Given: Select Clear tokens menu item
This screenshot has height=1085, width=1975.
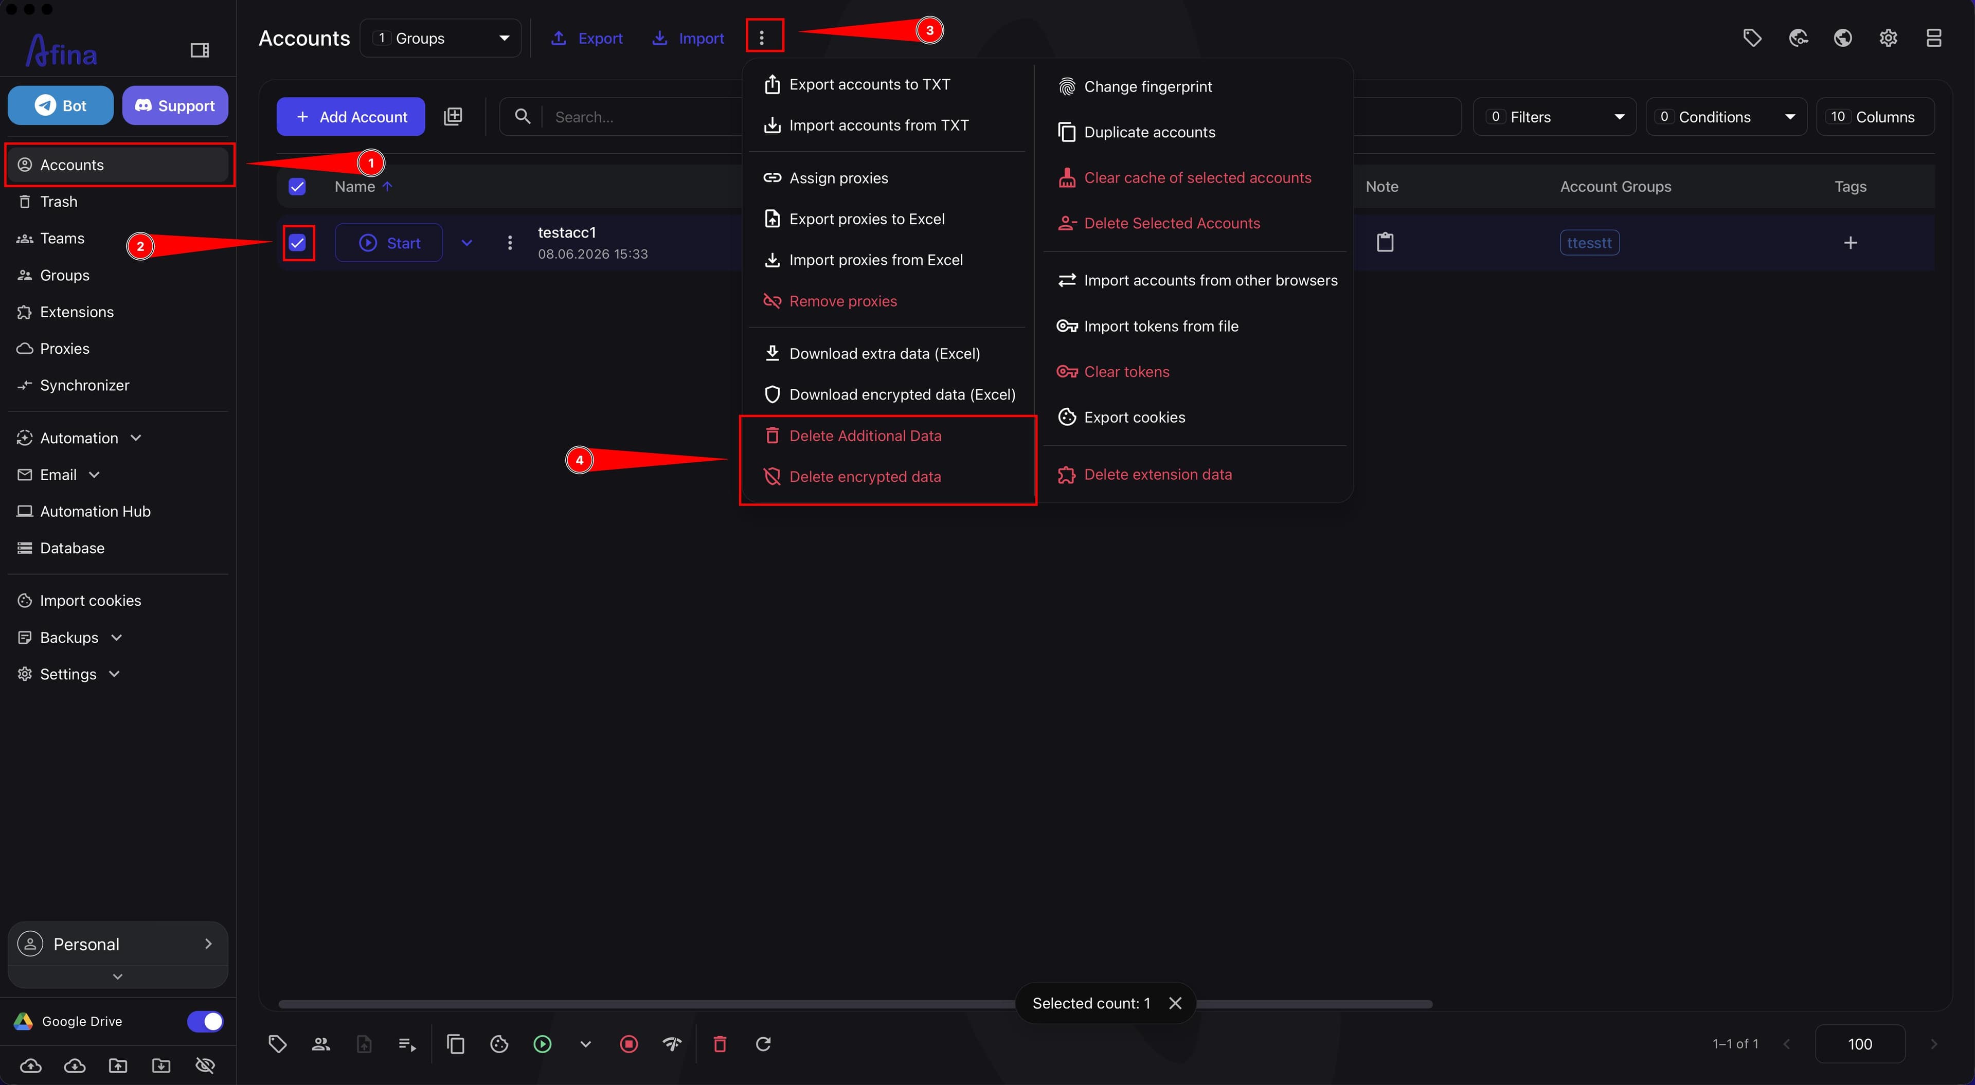Looking at the screenshot, I should tap(1194, 372).
